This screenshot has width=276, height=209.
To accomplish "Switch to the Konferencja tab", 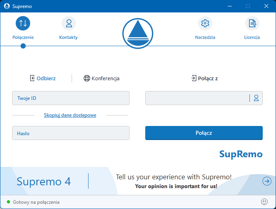I will pos(101,78).
